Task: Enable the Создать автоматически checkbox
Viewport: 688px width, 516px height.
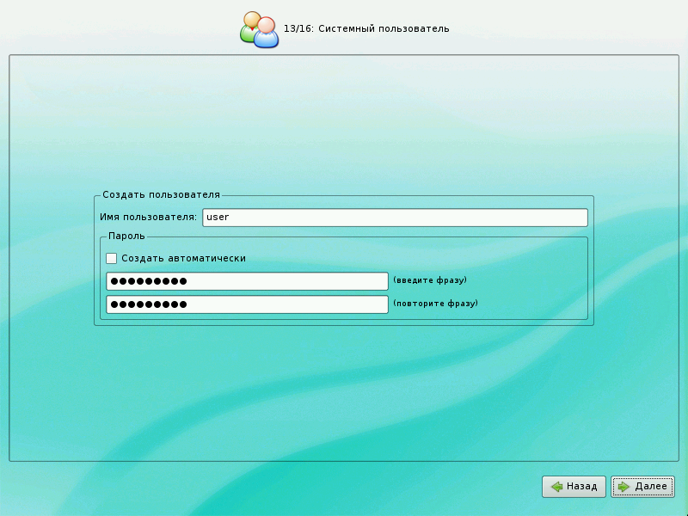Action: (111, 258)
